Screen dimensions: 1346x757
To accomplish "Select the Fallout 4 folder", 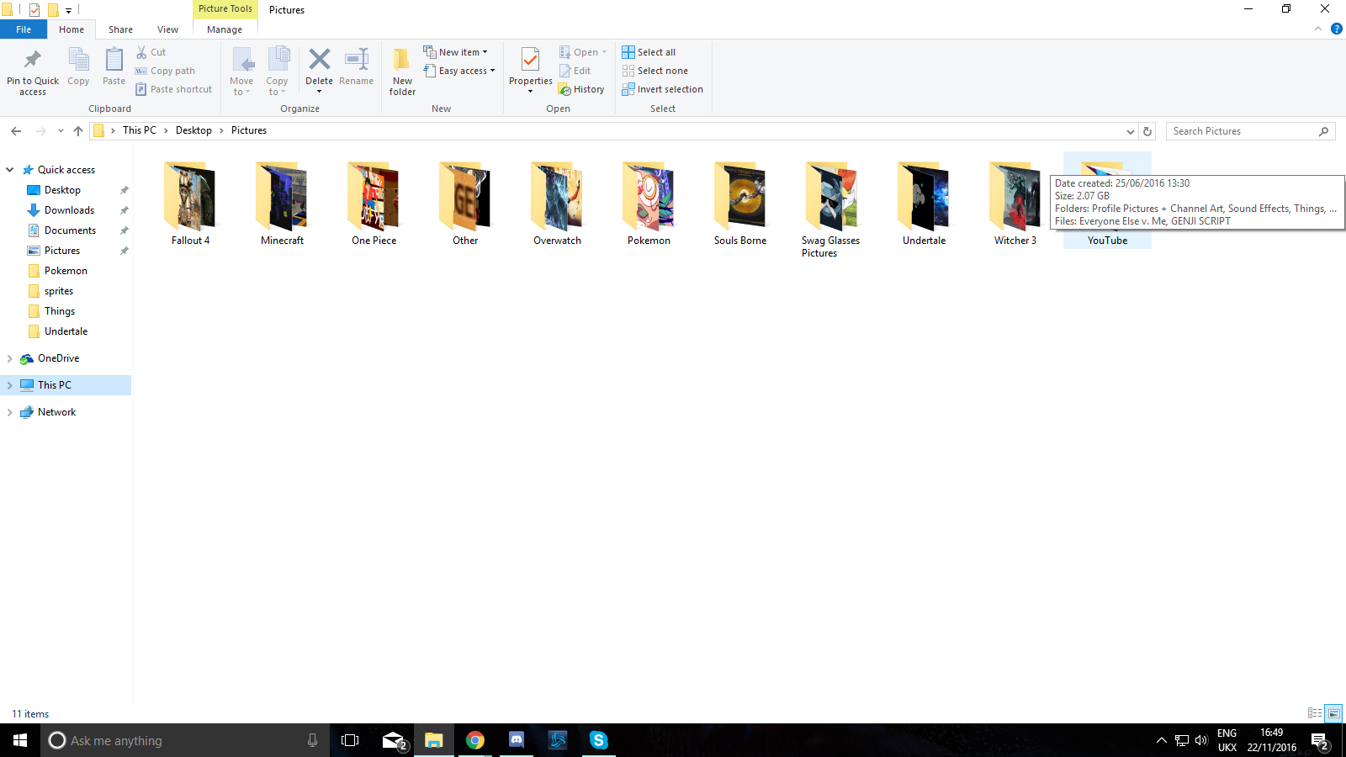I will pos(190,203).
